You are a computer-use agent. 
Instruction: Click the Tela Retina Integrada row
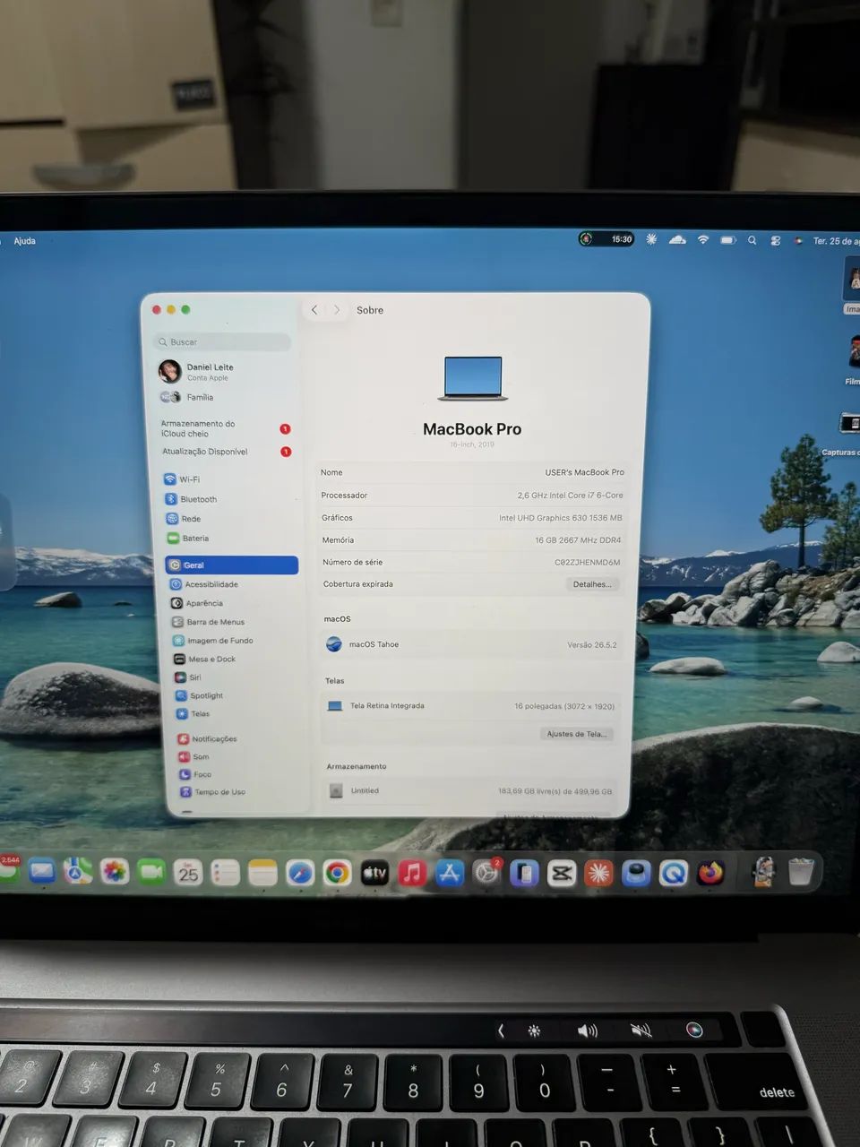471,706
